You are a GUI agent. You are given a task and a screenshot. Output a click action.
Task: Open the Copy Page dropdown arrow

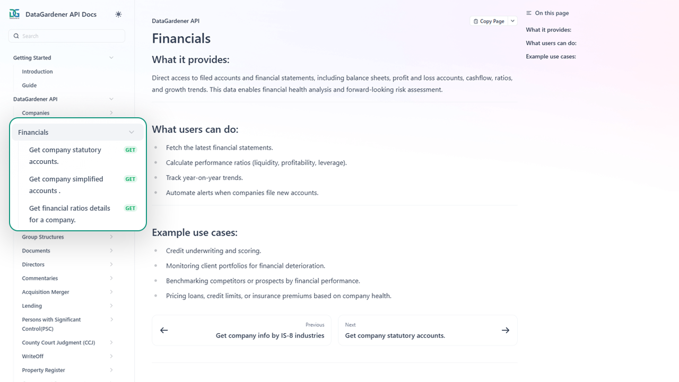pos(512,21)
